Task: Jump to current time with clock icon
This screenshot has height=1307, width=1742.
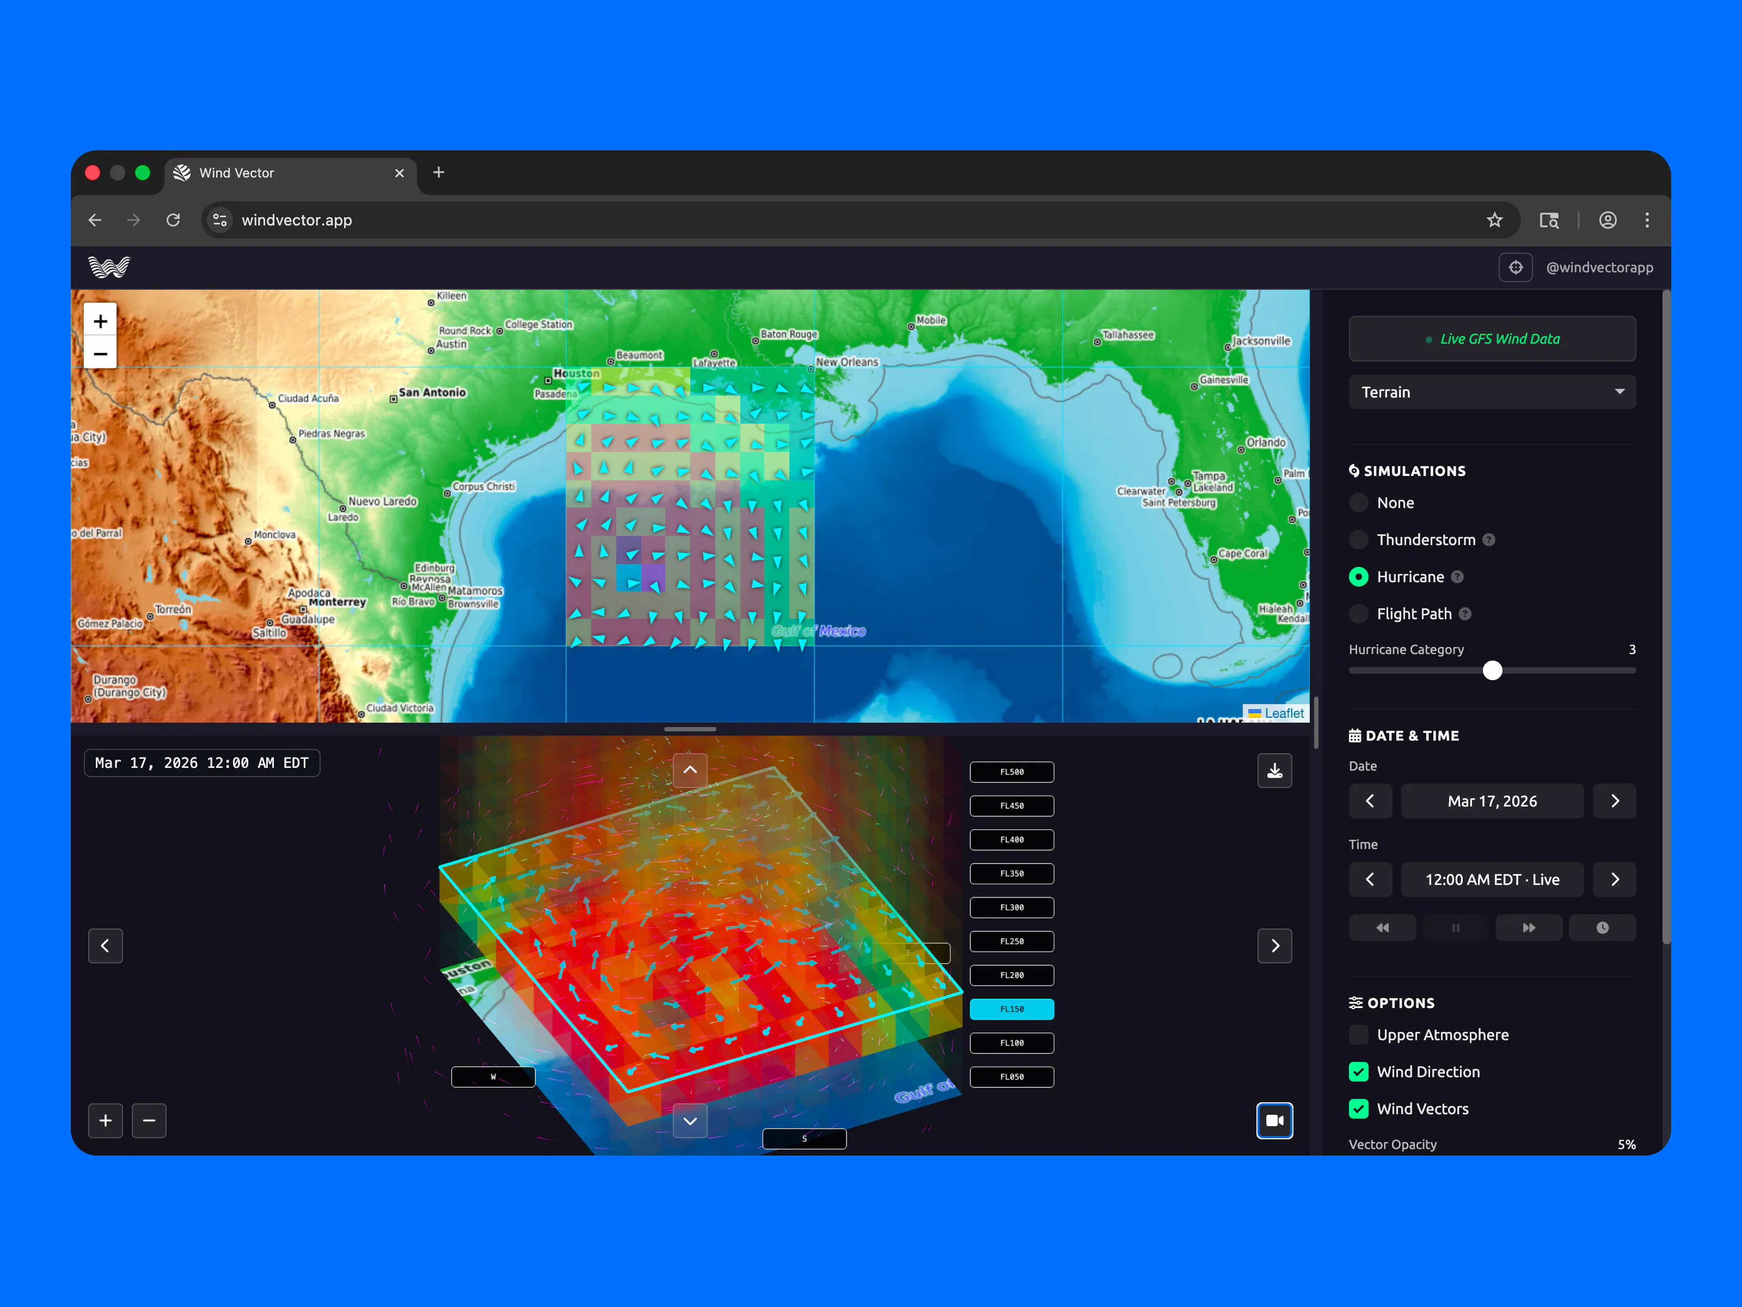Action: coord(1602,927)
